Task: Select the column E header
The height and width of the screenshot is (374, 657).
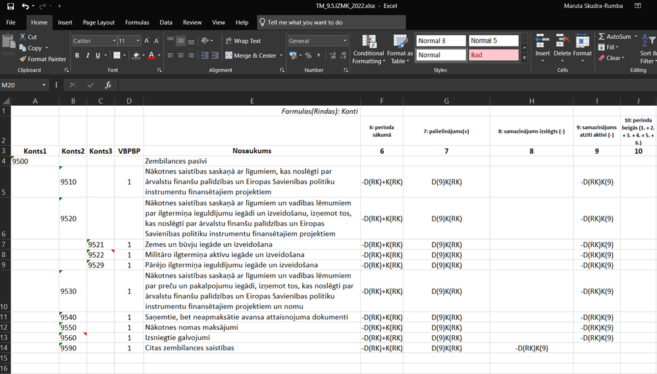Action: point(252,101)
